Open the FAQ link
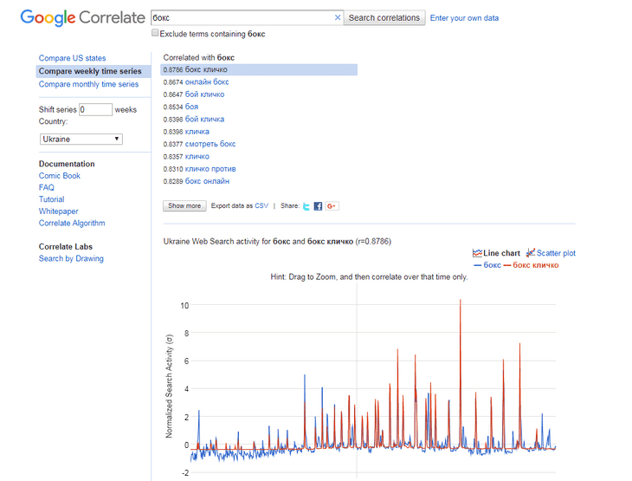This screenshot has height=481, width=632. coord(47,188)
